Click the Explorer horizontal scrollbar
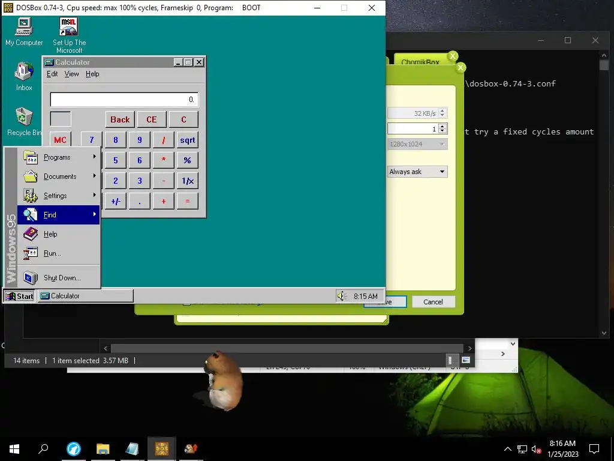The width and height of the screenshot is (614, 461). tap(287, 348)
